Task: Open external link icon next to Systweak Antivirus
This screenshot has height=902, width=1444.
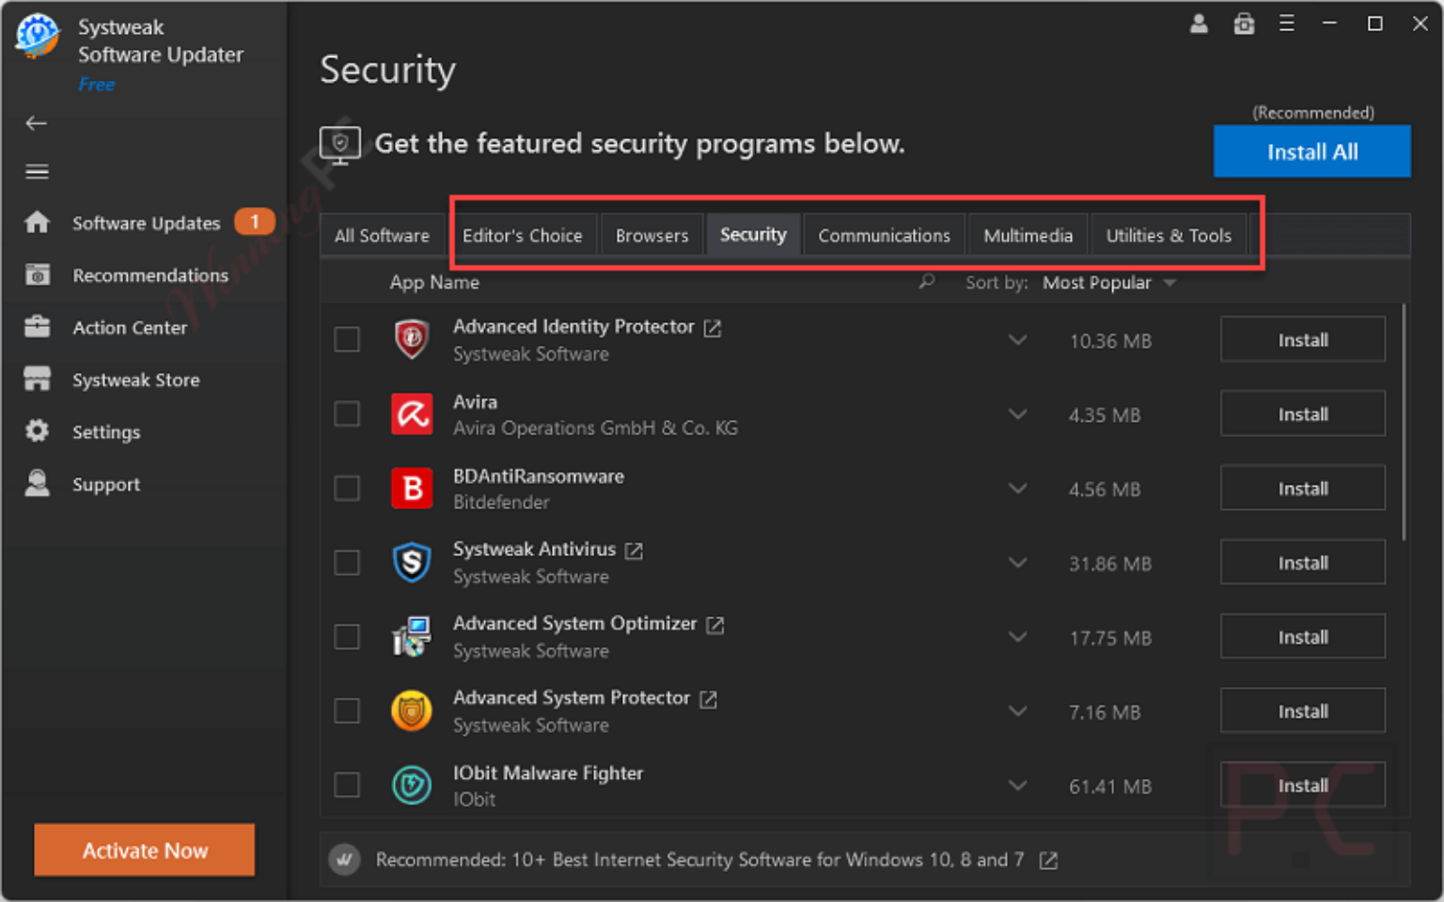Action: click(x=635, y=551)
